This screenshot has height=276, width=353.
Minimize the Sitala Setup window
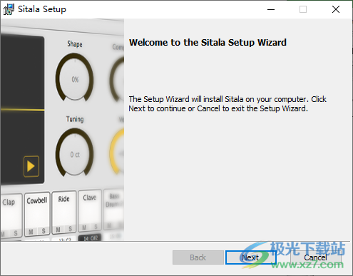coord(271,9)
